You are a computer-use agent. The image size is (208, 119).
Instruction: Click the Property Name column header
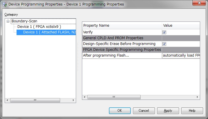[x=122, y=26]
